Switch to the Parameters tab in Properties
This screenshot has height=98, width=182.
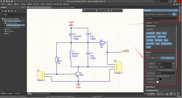[156, 23]
